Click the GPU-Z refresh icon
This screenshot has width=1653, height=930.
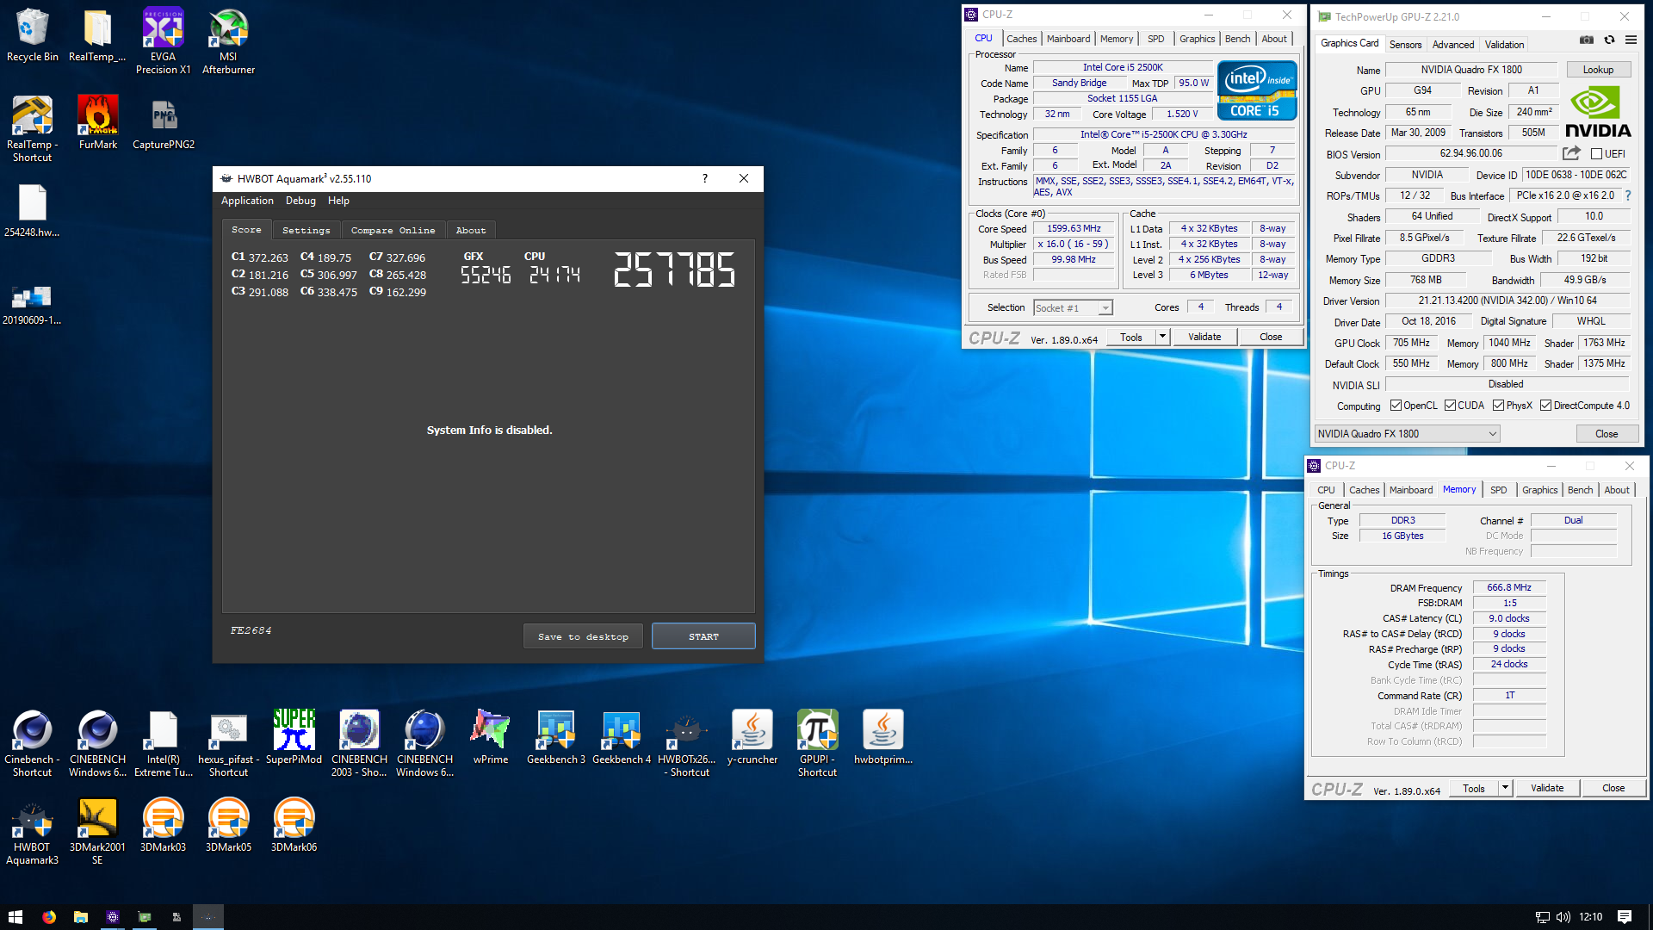point(1608,40)
